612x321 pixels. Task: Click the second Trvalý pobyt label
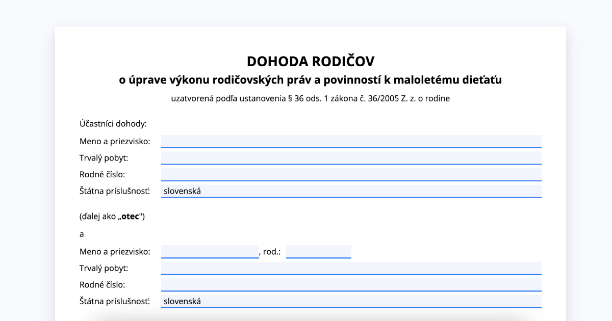click(103, 267)
